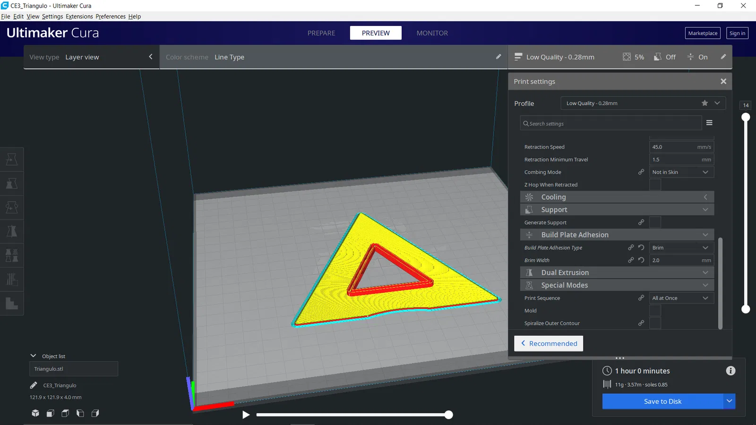Collapse the Object list chevron
Screen dimensions: 756x425
pyautogui.click(x=33, y=356)
